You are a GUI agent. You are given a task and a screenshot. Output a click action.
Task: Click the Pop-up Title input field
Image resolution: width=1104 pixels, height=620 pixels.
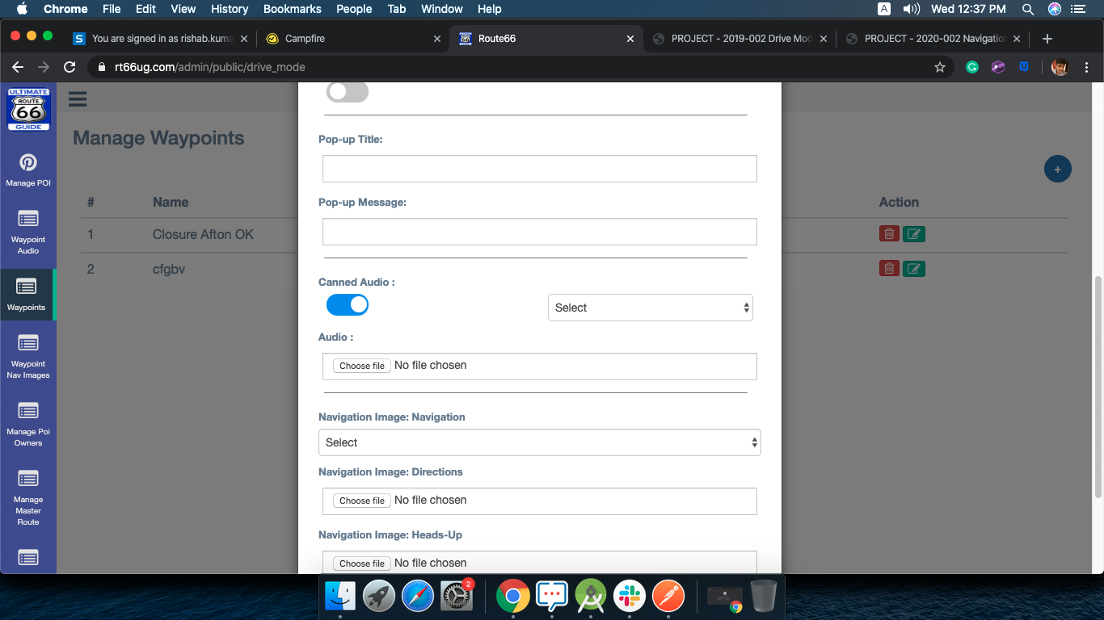coord(539,169)
